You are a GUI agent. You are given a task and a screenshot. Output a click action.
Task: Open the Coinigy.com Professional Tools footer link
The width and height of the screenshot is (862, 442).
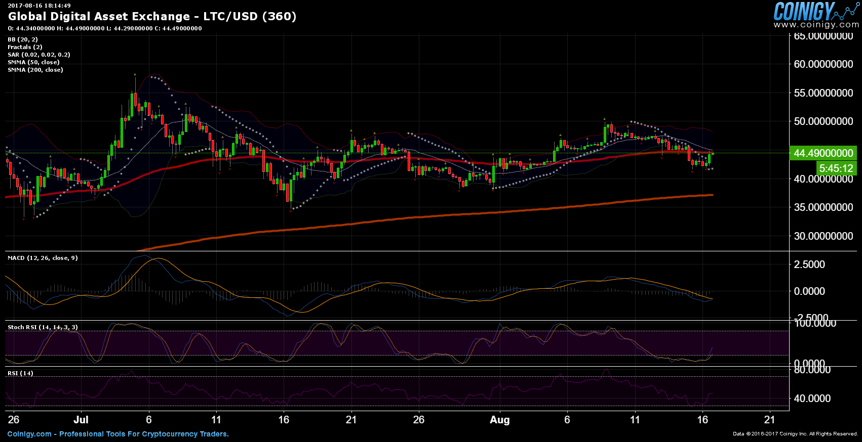click(x=118, y=434)
